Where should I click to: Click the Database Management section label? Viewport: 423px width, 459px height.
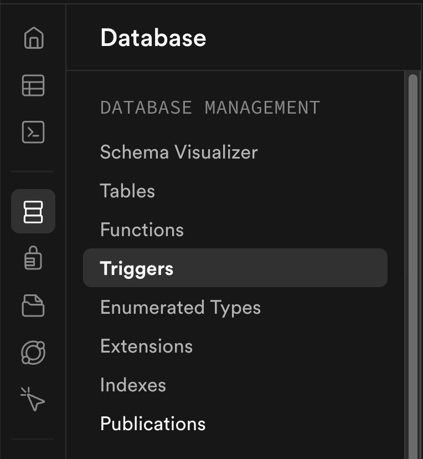(x=210, y=108)
